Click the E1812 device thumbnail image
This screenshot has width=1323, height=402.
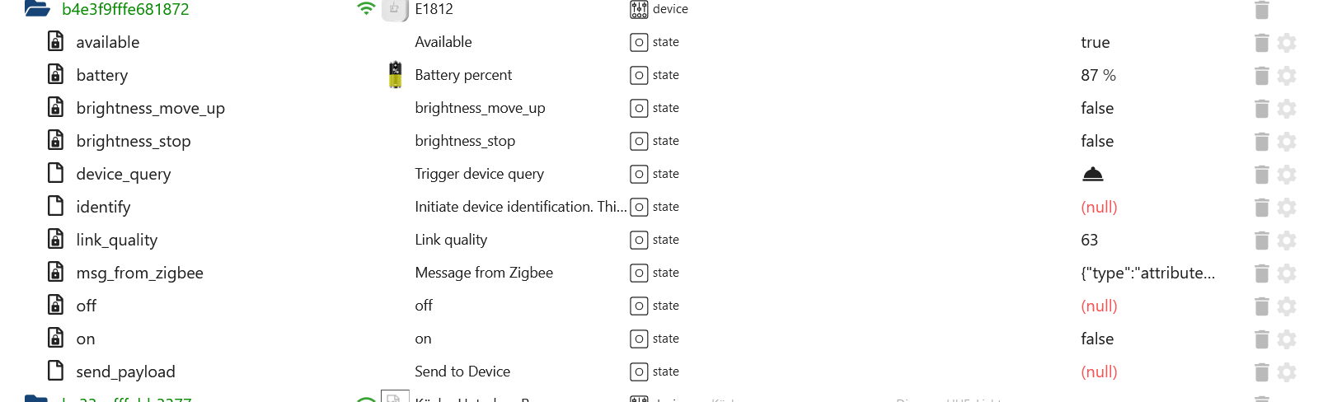(x=396, y=9)
